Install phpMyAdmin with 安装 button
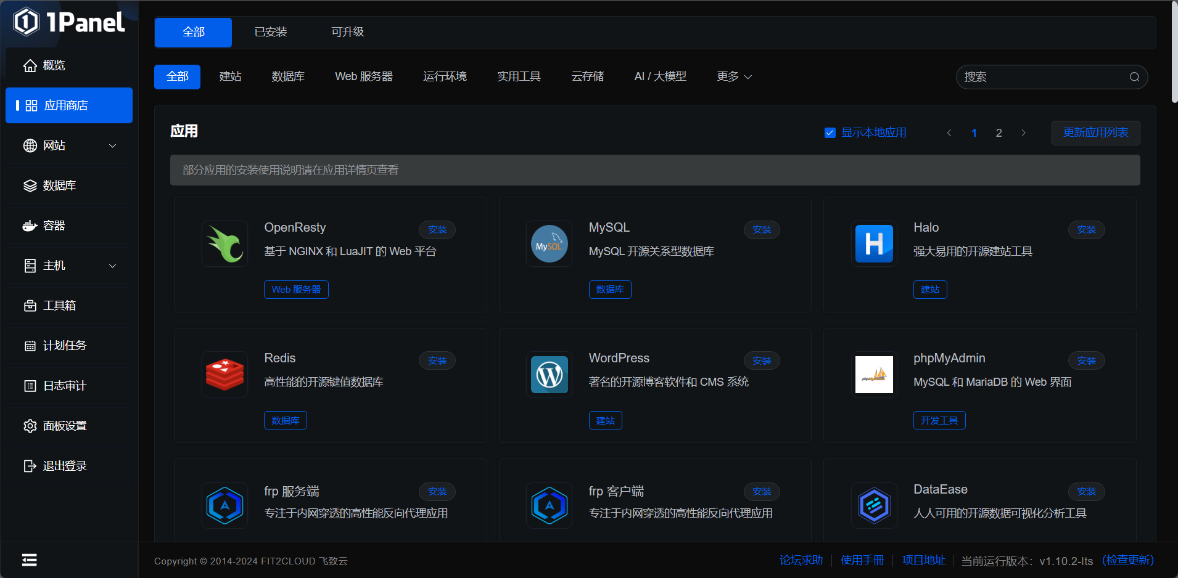 (1086, 360)
